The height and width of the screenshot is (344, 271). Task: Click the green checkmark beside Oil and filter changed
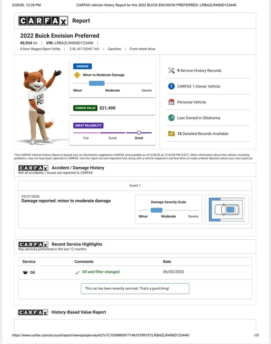77,272
